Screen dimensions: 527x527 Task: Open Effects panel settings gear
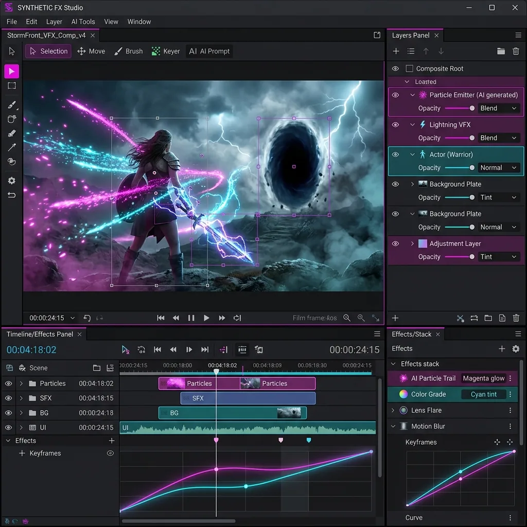pos(516,349)
